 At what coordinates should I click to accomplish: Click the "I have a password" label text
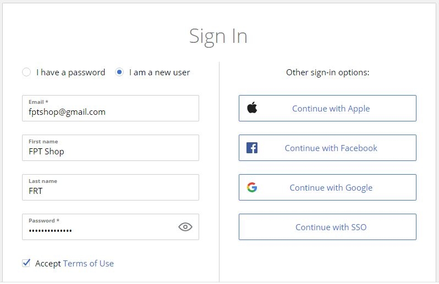tap(70, 73)
